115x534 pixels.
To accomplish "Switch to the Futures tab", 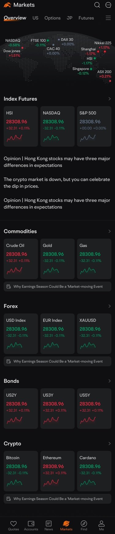I will click(x=86, y=18).
